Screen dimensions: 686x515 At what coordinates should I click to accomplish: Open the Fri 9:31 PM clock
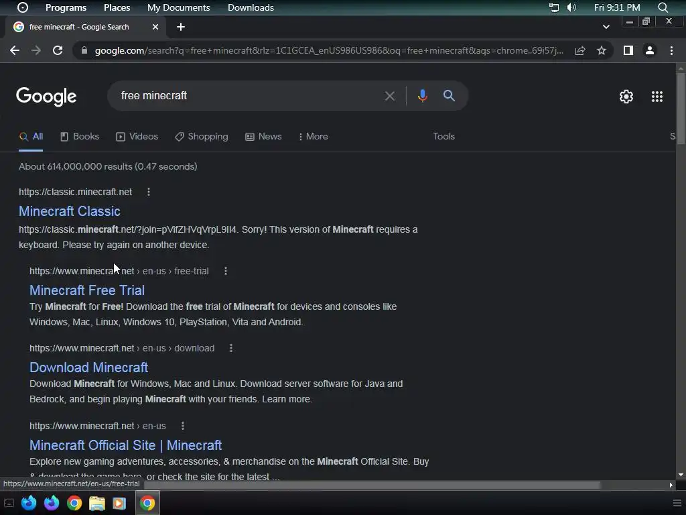617,7
